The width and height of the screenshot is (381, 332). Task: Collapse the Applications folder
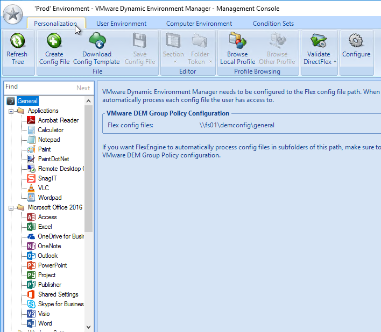(11, 111)
